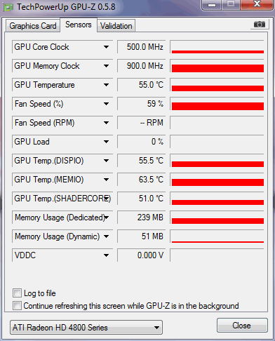Open the GPU Core Clock sensor dropdown
Viewport: 275px width, 341px height.
coord(106,47)
